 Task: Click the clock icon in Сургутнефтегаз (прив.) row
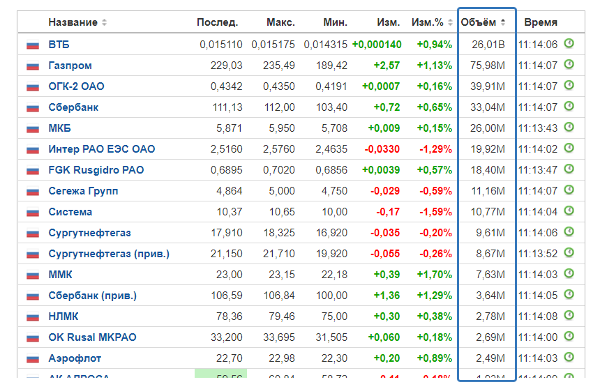[x=569, y=252]
